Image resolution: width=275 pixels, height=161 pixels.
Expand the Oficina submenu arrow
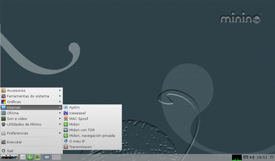(x=60, y=113)
